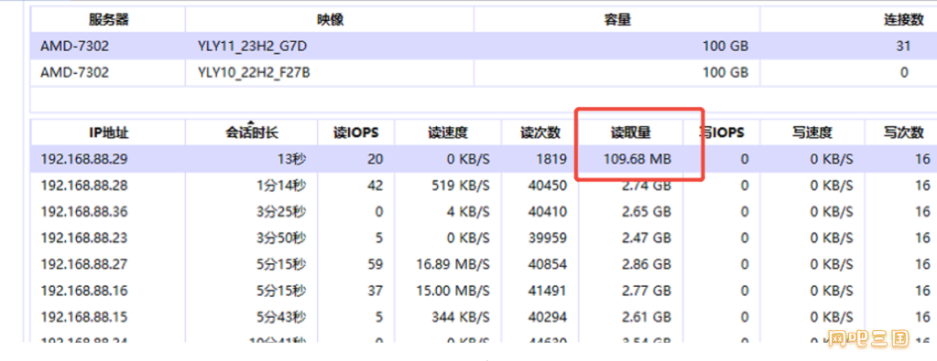Click the 344 KB/S read speed cell

pyautogui.click(x=460, y=316)
